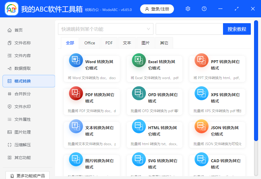Open the 文件名称 sidebar item
This screenshot has width=261, height=179.
29,43
